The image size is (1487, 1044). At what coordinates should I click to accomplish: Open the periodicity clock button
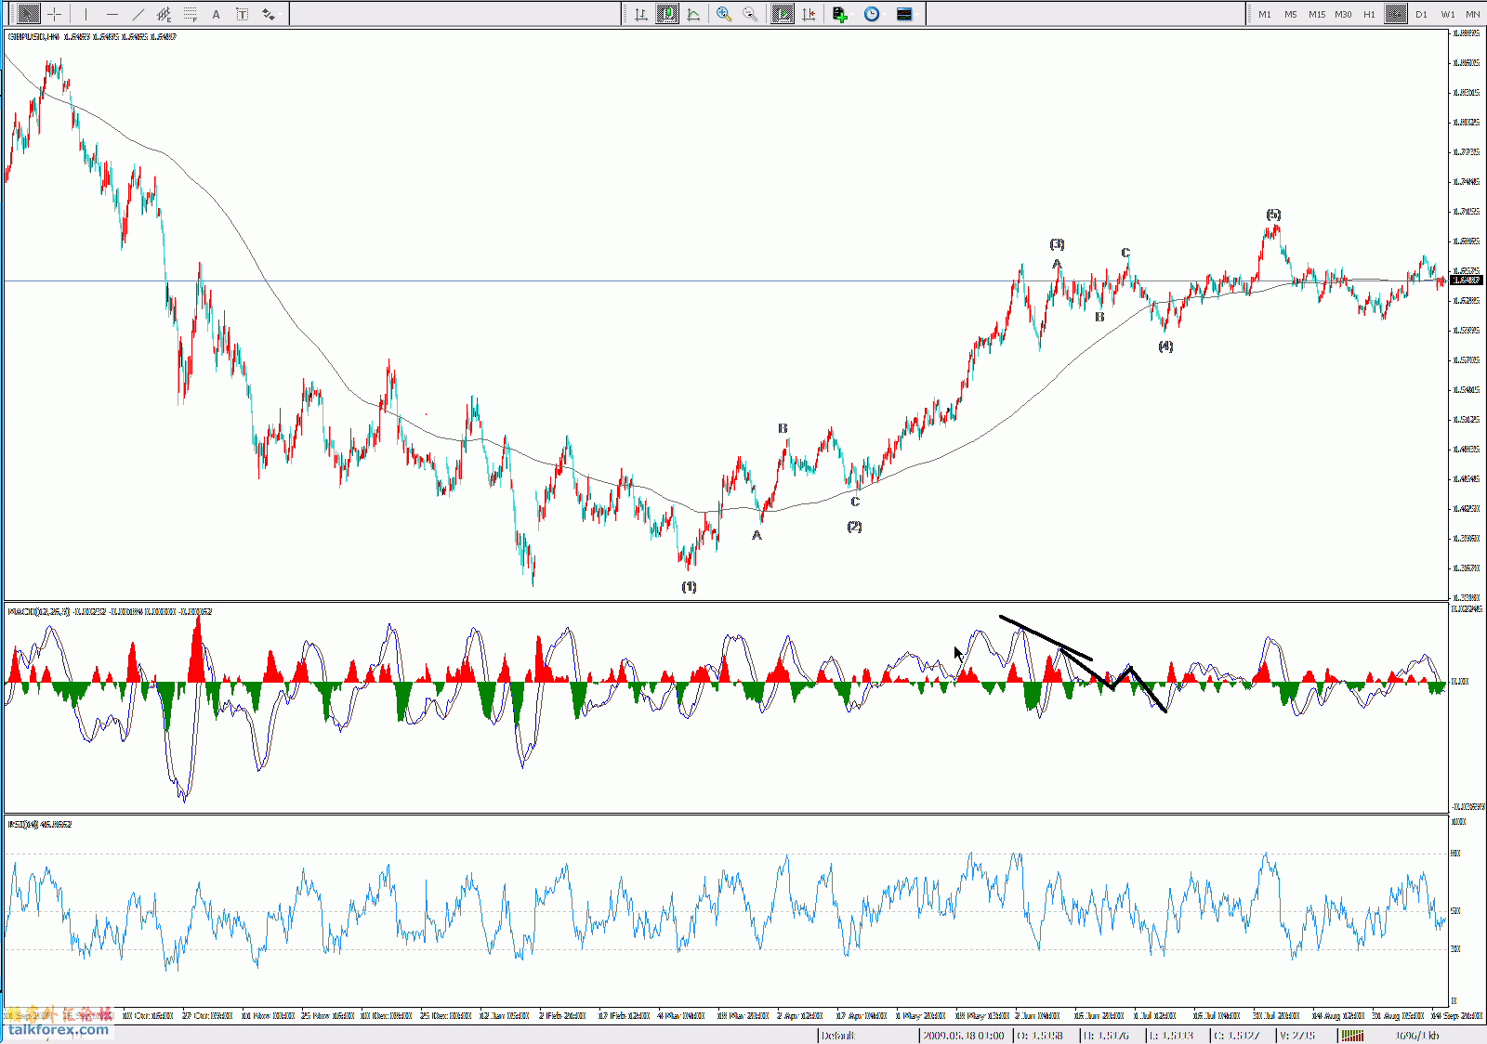point(872,14)
